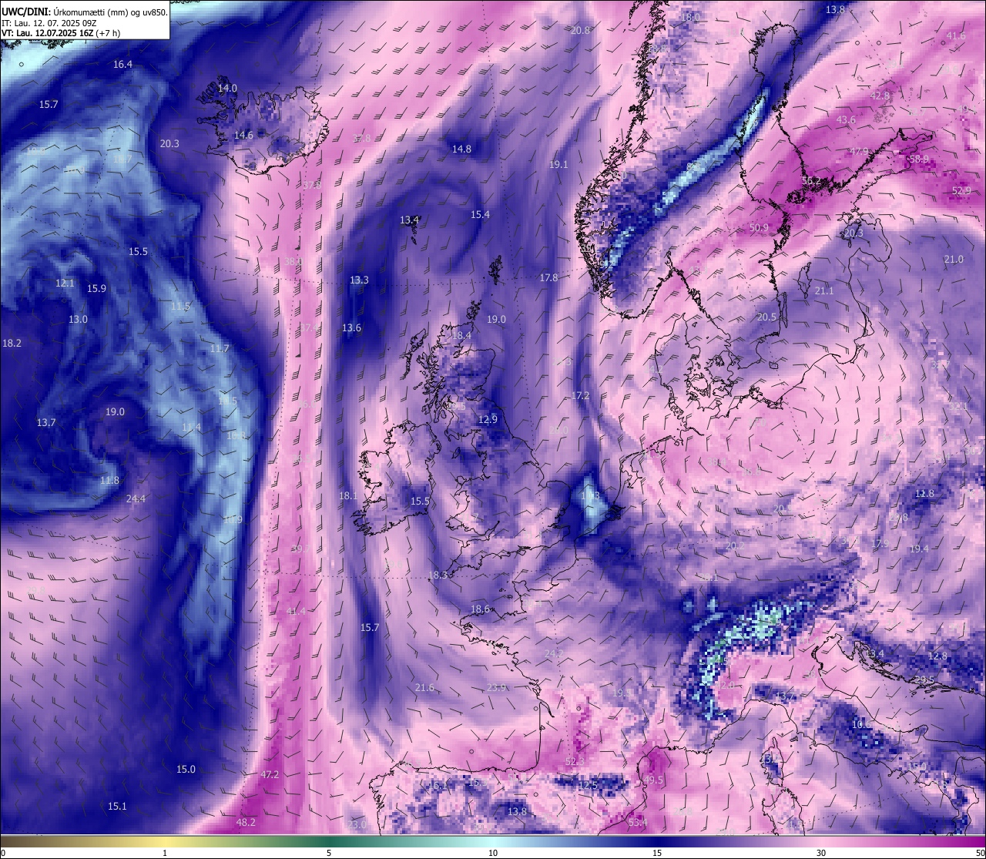The height and width of the screenshot is (859, 986).
Task: Click the 24.2 value label
Action: (x=554, y=654)
